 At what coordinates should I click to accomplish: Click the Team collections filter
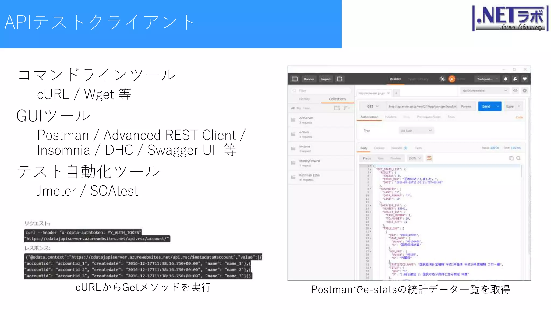[x=307, y=108]
